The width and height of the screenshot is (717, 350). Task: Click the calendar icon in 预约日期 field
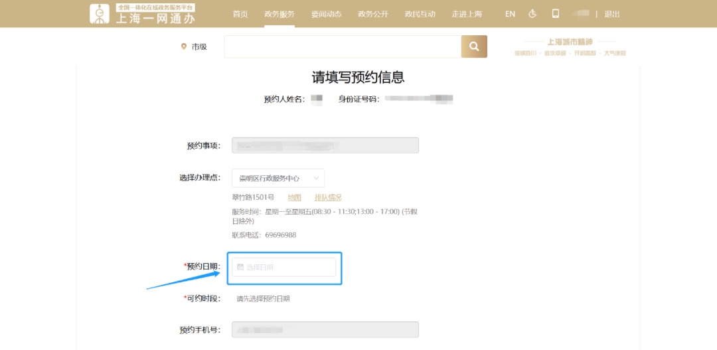pyautogui.click(x=240, y=267)
